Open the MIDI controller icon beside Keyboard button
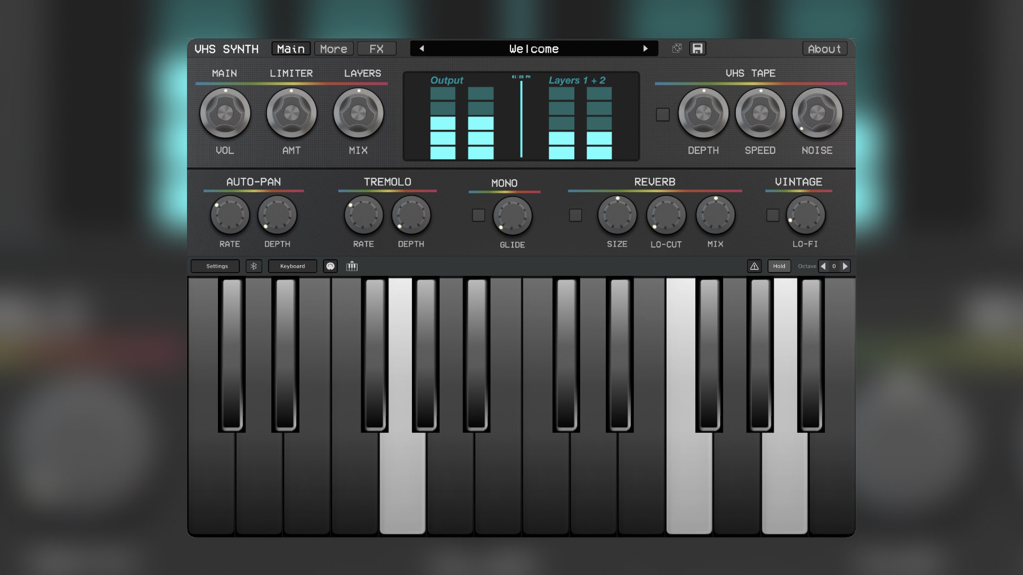1023x575 pixels. [330, 266]
